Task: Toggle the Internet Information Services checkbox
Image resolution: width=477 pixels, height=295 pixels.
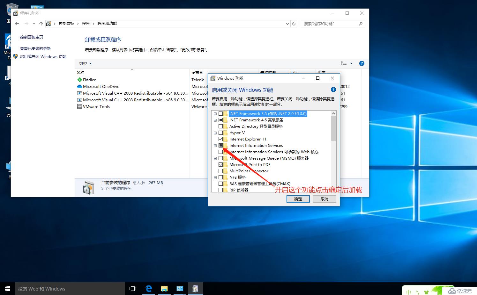Action: pyautogui.click(x=220, y=146)
